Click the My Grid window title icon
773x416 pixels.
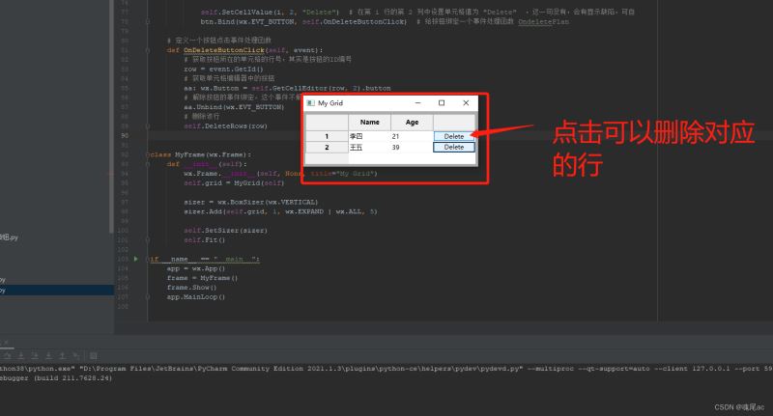point(310,103)
